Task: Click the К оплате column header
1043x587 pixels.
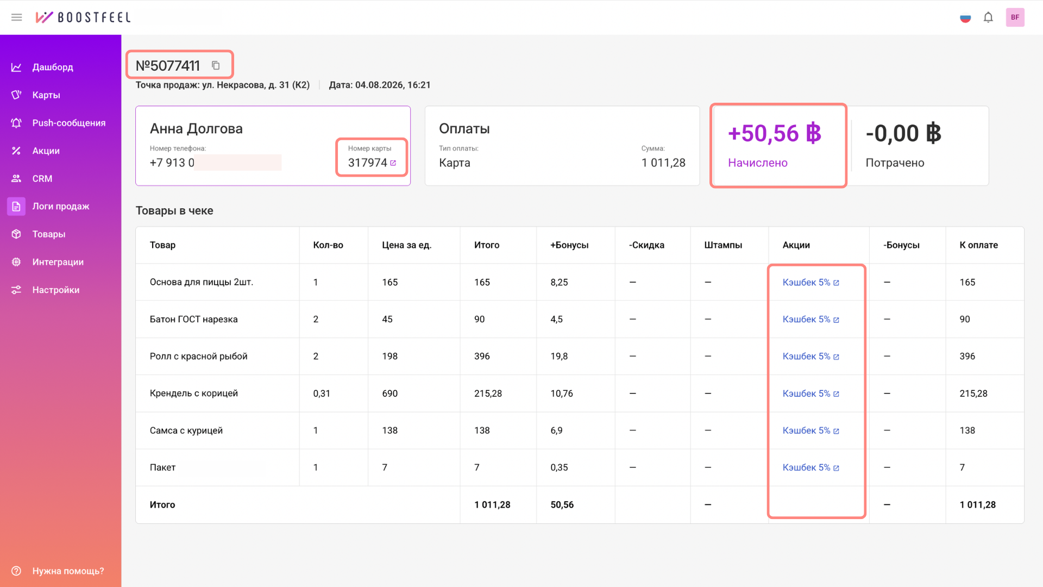Action: coord(978,245)
